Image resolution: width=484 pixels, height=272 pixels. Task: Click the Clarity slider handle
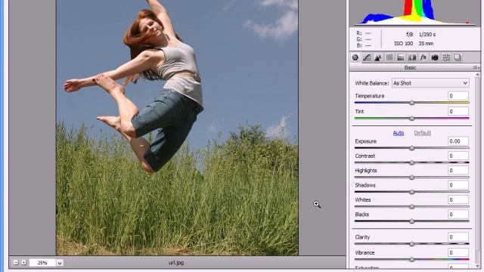pyautogui.click(x=411, y=244)
